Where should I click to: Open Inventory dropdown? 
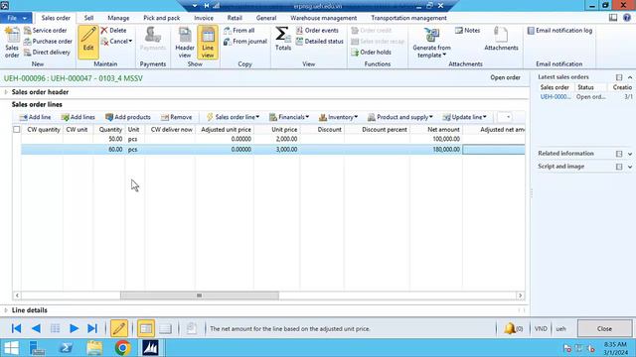pos(338,117)
